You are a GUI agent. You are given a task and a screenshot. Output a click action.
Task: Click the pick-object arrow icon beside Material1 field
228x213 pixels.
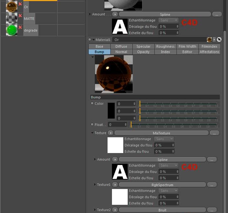tap(219, 40)
